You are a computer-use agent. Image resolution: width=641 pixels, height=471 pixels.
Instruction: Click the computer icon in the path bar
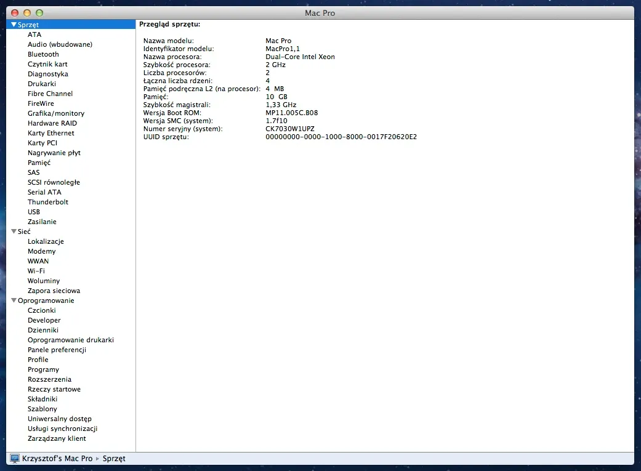pyautogui.click(x=15, y=458)
